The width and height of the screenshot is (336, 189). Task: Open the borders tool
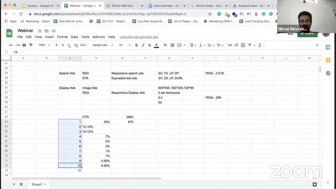tap(172, 45)
